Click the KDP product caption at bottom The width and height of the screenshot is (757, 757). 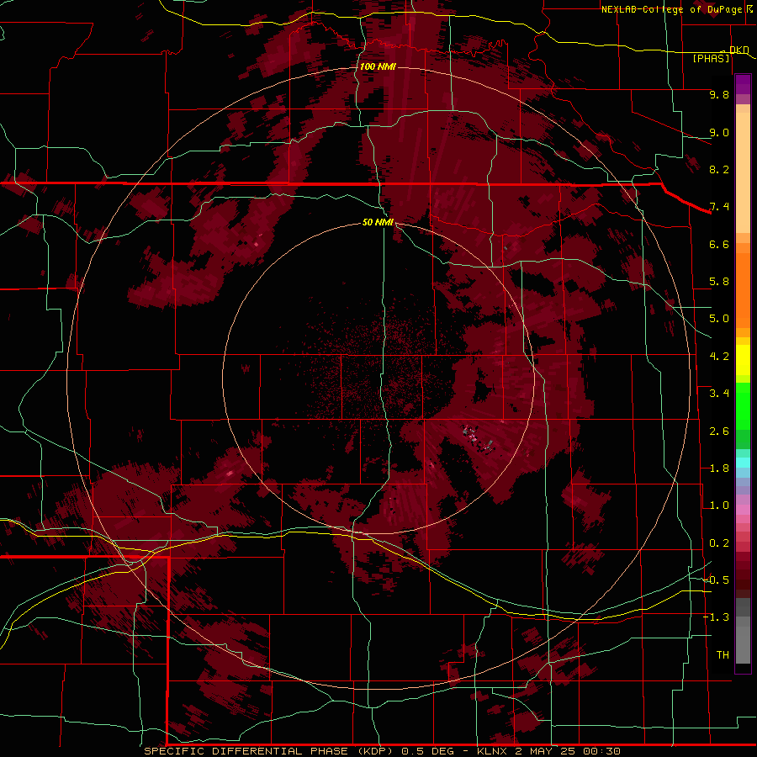pos(382,751)
